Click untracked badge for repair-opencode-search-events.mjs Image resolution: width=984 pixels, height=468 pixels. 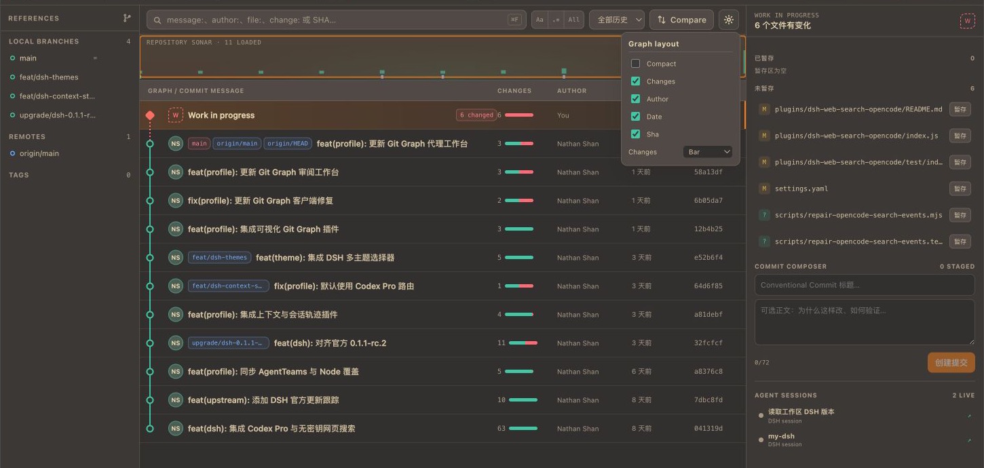(x=764, y=215)
